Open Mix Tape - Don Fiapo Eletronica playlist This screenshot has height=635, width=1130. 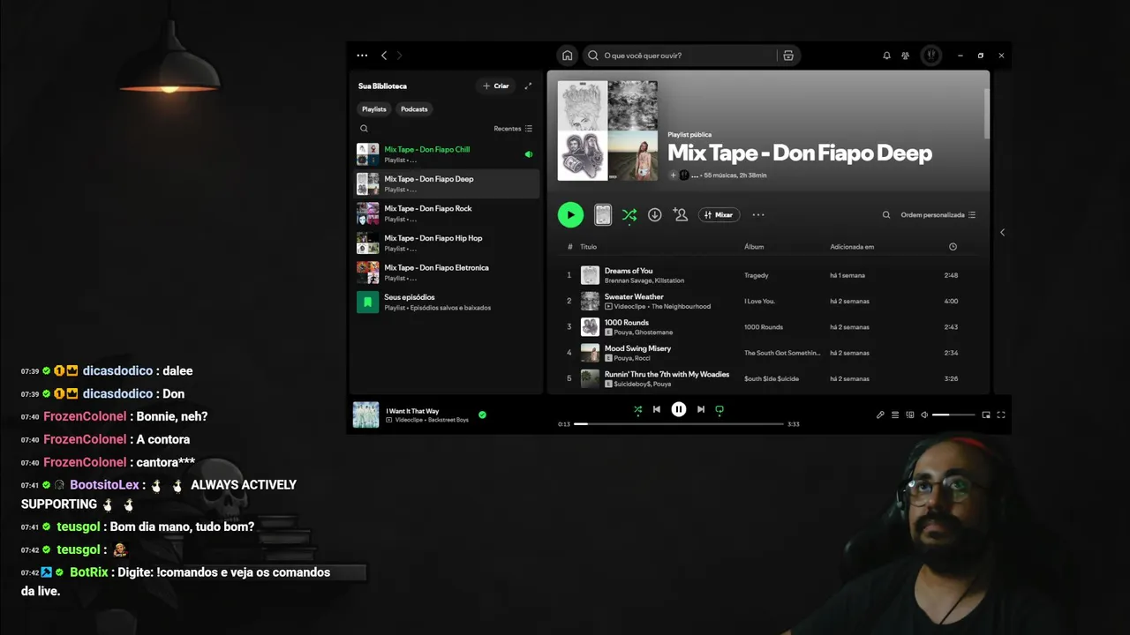(x=447, y=273)
